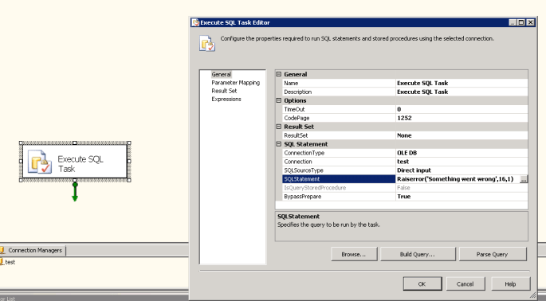This screenshot has height=301, width=546.
Task: Open the ResultSet value None
Action: pos(462,135)
